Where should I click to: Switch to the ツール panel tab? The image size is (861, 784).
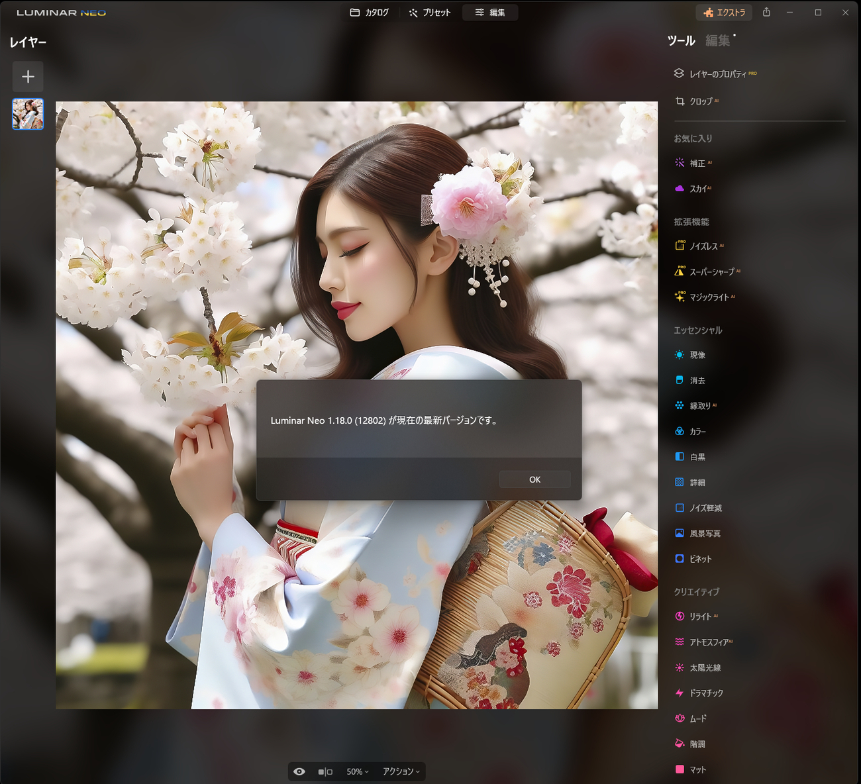click(x=681, y=40)
